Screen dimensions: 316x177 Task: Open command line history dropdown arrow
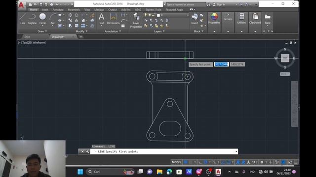pos(236,151)
